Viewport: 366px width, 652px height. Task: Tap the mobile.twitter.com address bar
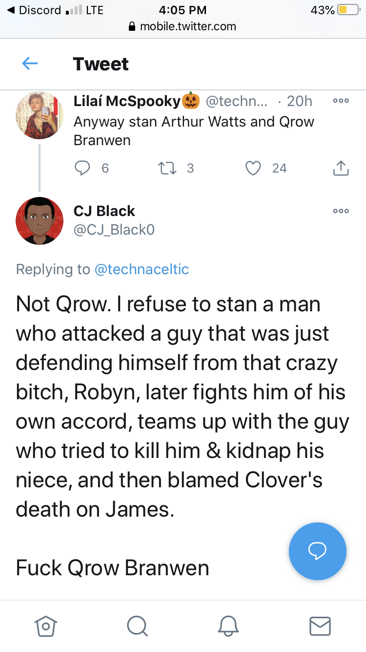[x=183, y=26]
